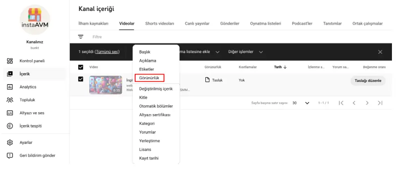Open the rows per page dropdown
This screenshot has width=396, height=170.
[301, 103]
